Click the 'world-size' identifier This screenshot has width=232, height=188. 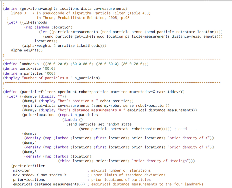30,69
